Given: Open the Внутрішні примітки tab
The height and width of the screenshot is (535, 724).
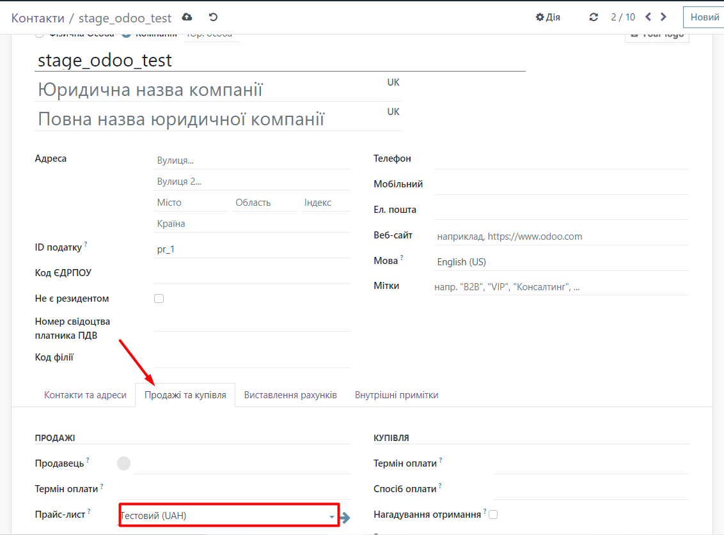Looking at the screenshot, I should [397, 395].
